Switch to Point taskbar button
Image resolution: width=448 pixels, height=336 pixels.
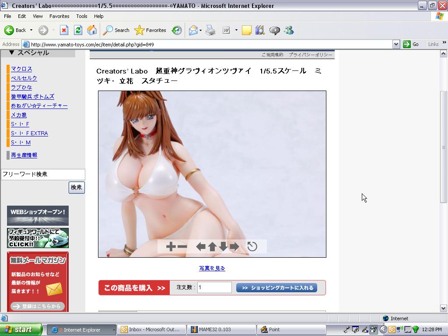tap(291, 330)
